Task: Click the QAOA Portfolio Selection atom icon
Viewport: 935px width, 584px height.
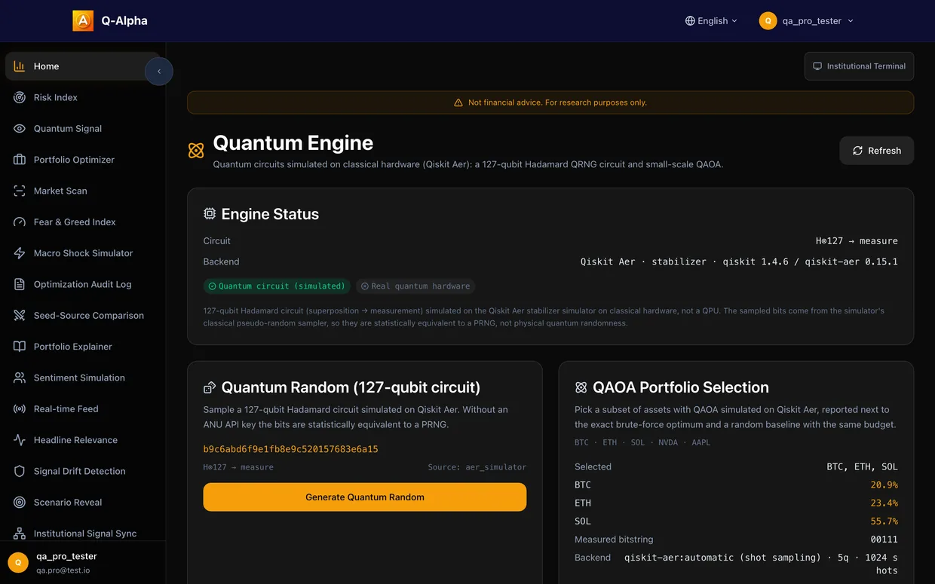Action: (581, 387)
